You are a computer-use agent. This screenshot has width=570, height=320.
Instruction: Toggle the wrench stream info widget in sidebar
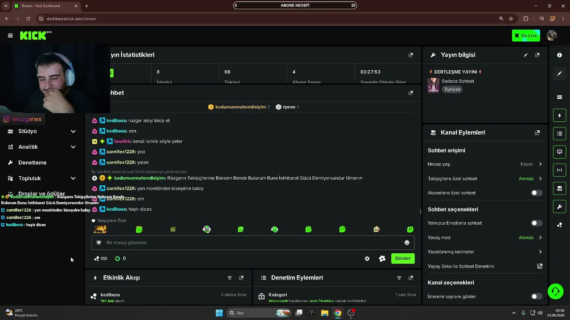559,207
